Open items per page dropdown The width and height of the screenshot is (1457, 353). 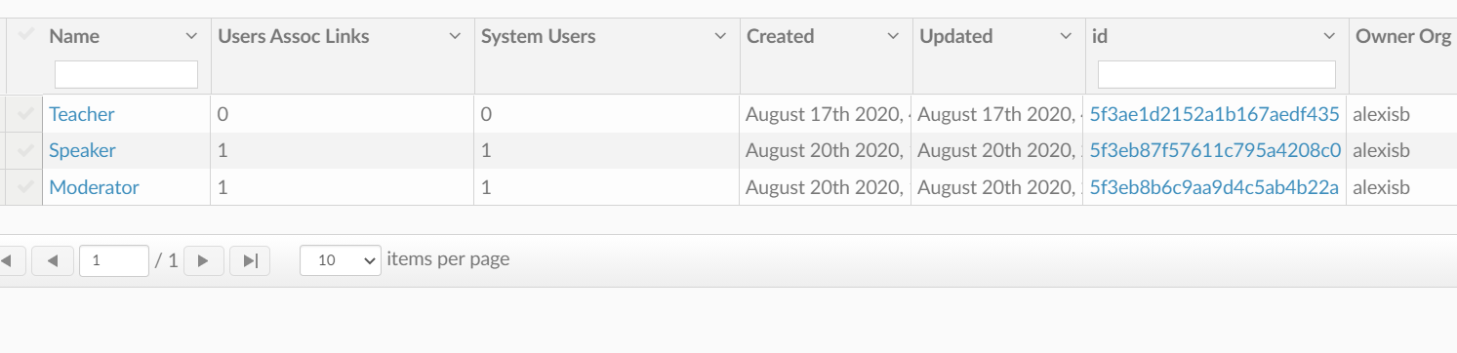pos(341,260)
